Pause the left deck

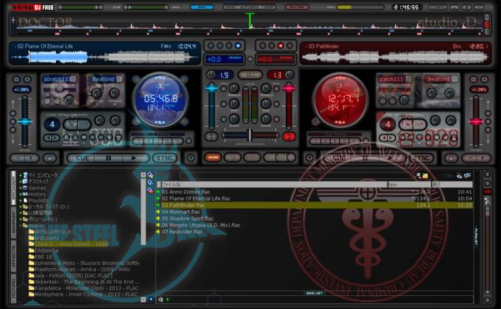click(x=108, y=158)
